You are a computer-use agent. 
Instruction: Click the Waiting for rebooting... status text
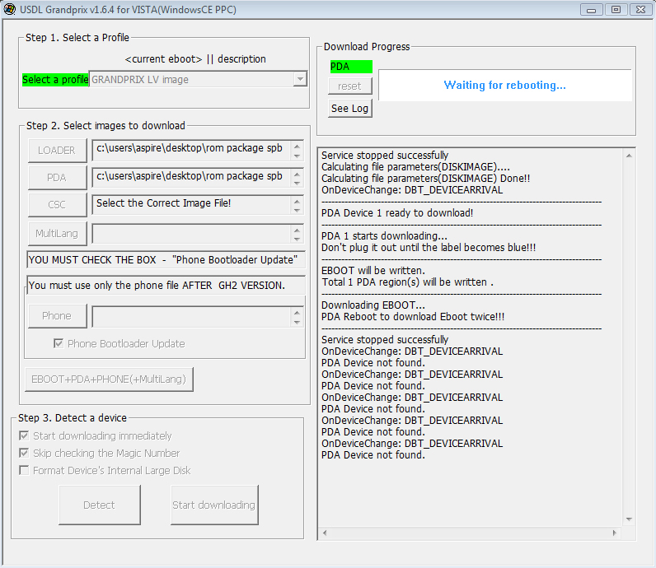tap(504, 86)
